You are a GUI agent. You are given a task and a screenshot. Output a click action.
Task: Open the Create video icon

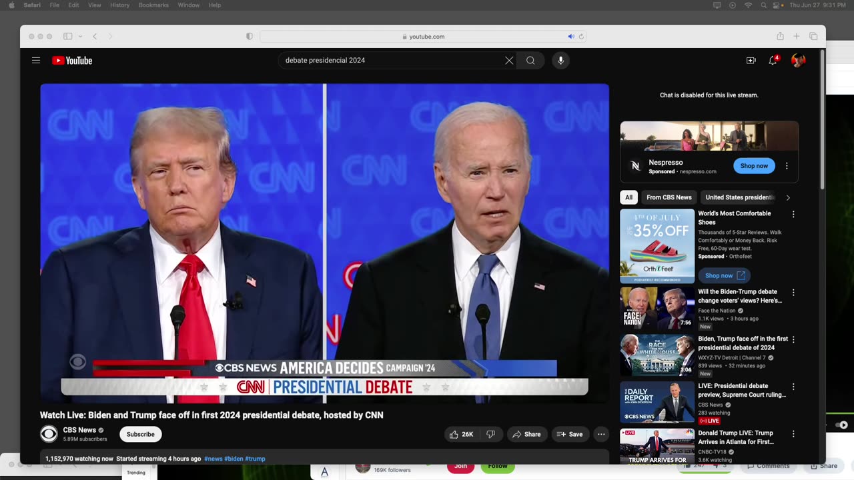click(751, 60)
